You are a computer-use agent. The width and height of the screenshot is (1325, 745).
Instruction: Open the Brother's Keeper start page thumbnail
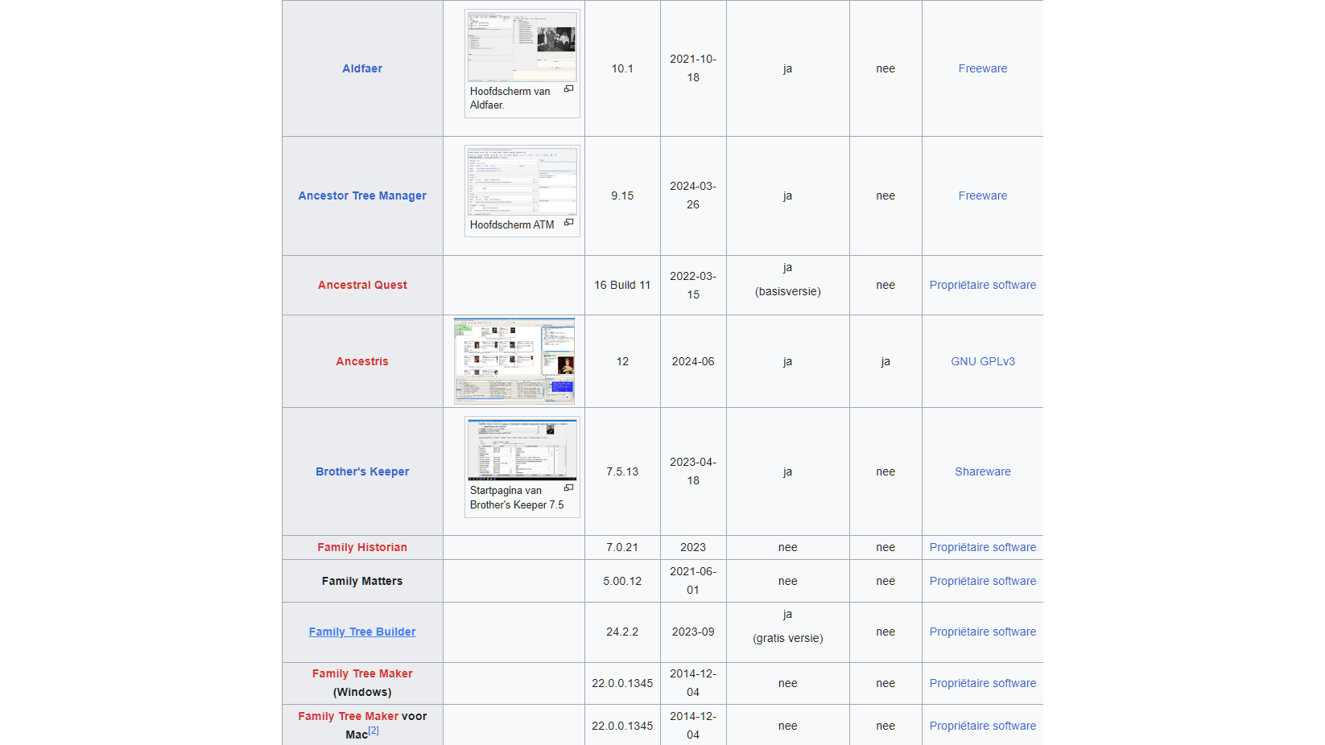point(522,450)
